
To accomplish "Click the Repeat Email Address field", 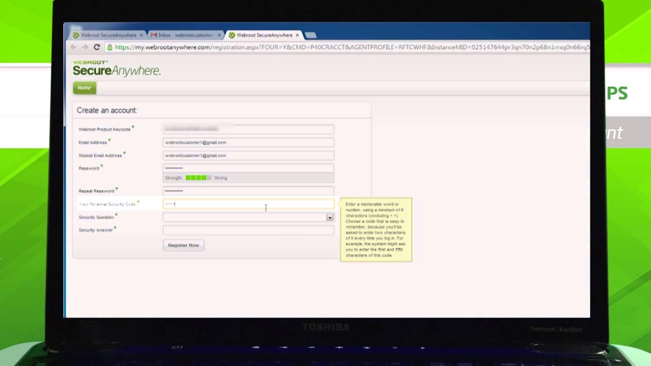I will click(x=248, y=156).
